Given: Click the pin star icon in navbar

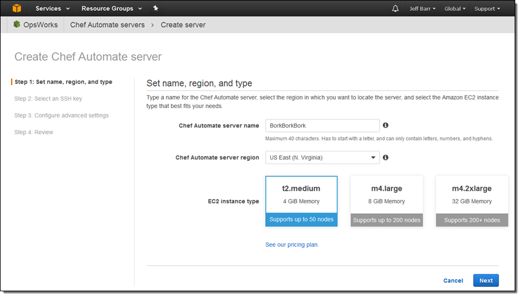Looking at the screenshot, I should [156, 9].
